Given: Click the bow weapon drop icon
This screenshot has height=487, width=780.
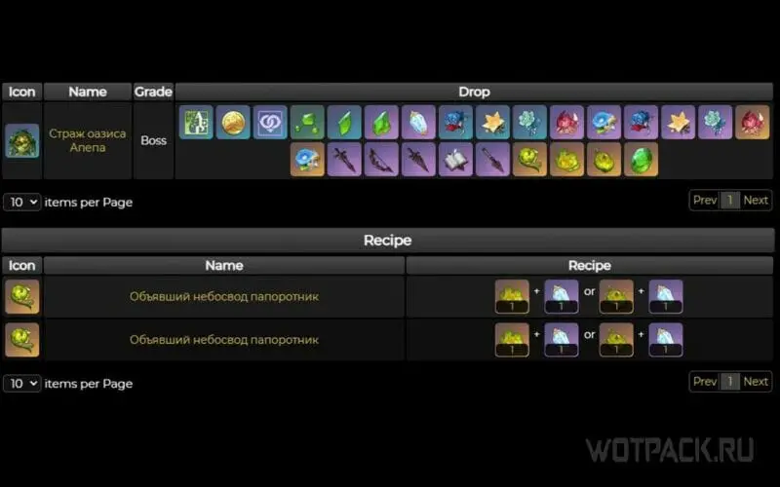Looking at the screenshot, I should 381,160.
